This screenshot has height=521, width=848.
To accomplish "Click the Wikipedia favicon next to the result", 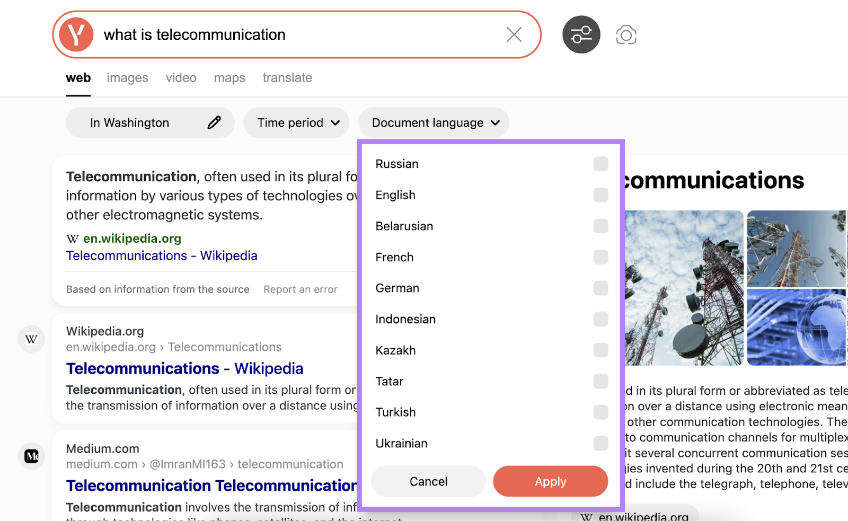I will click(x=31, y=339).
